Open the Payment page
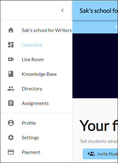 click(x=31, y=152)
